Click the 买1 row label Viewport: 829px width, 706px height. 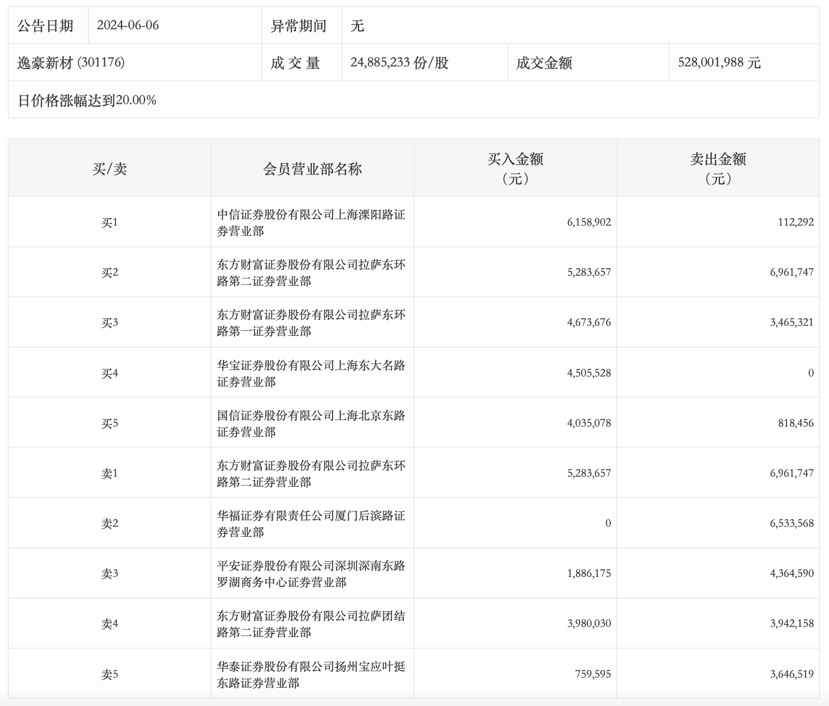click(110, 223)
